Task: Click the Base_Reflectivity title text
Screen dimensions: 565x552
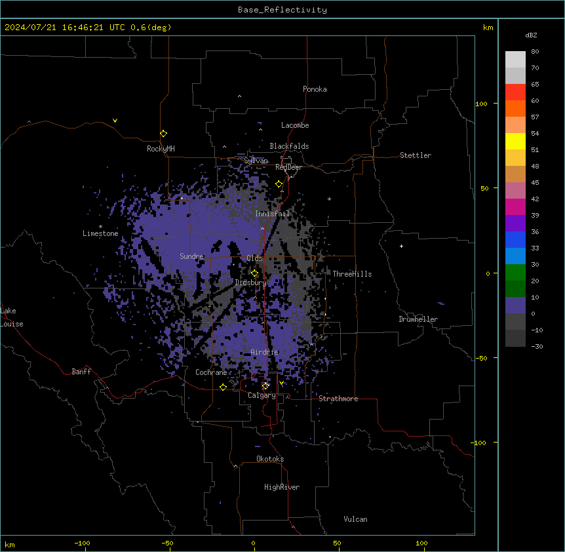Action: [282, 10]
